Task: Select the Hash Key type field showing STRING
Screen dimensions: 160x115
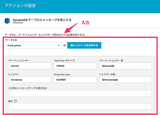Action: click(x=75, y=66)
